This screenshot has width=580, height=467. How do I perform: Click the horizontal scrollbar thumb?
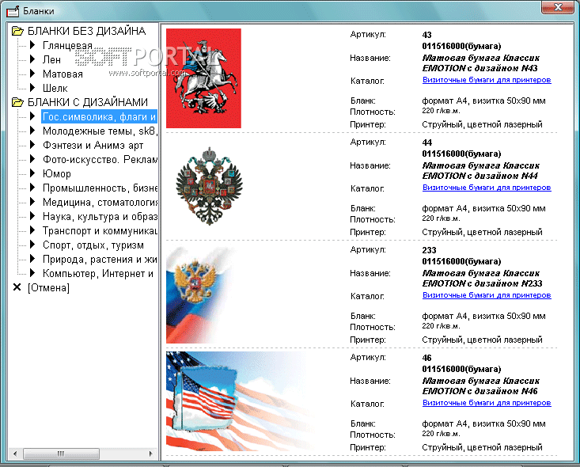(61, 454)
